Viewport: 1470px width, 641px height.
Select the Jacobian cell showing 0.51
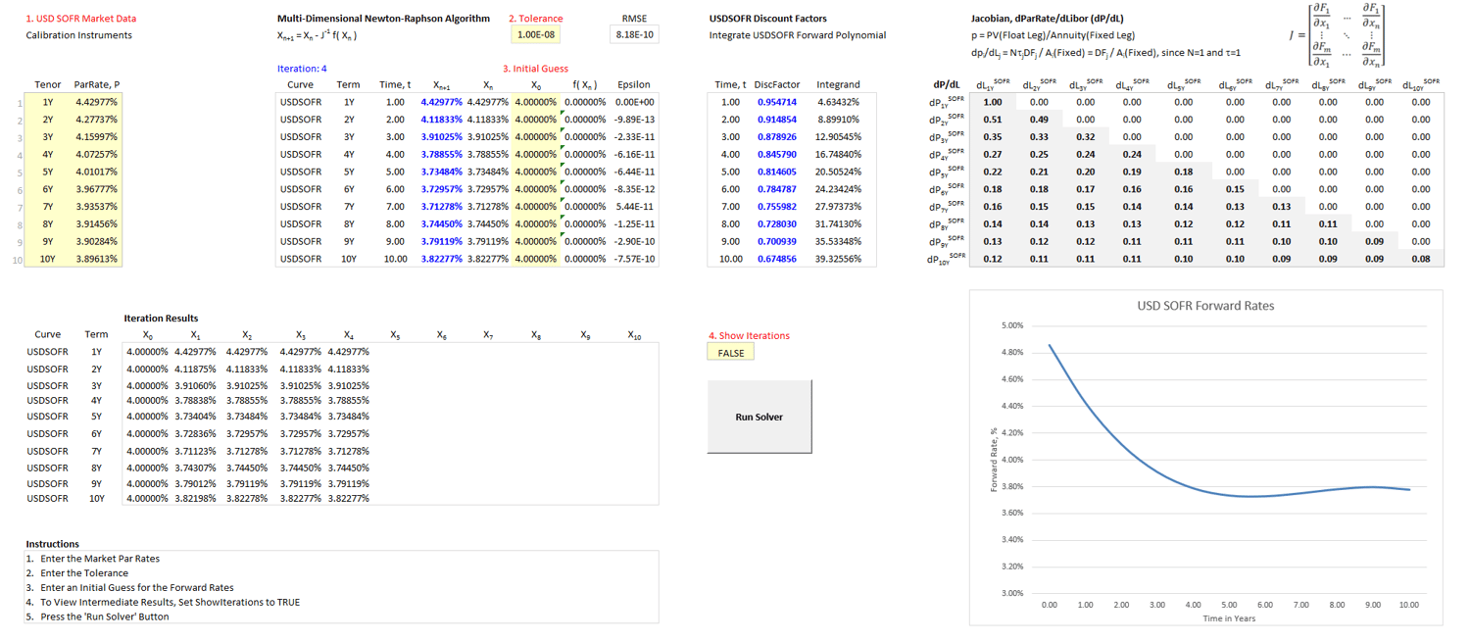tap(993, 120)
